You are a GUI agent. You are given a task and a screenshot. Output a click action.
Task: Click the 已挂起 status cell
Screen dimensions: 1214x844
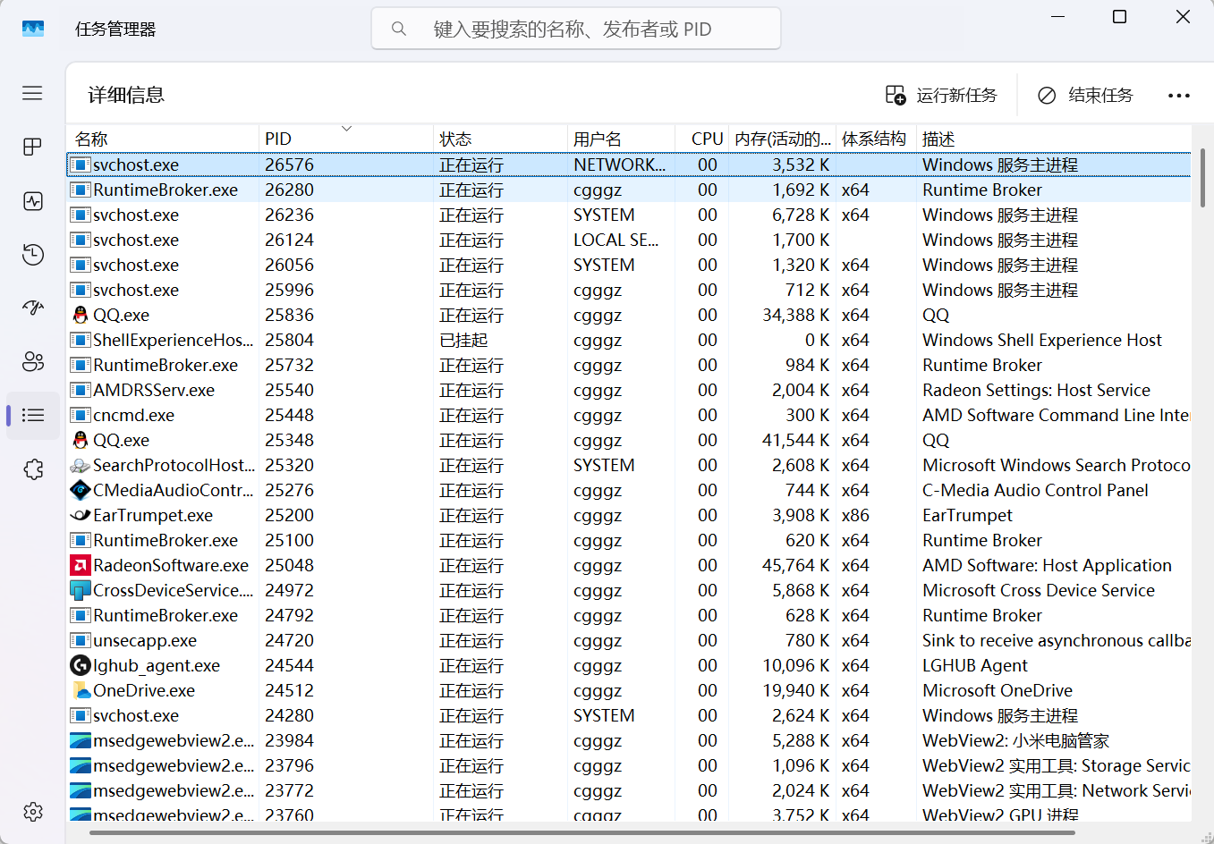tap(463, 340)
